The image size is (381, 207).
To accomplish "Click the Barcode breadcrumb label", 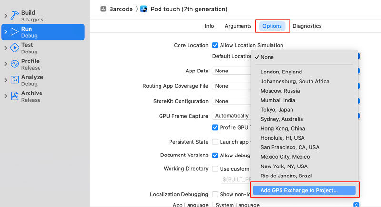I will 121,9.
